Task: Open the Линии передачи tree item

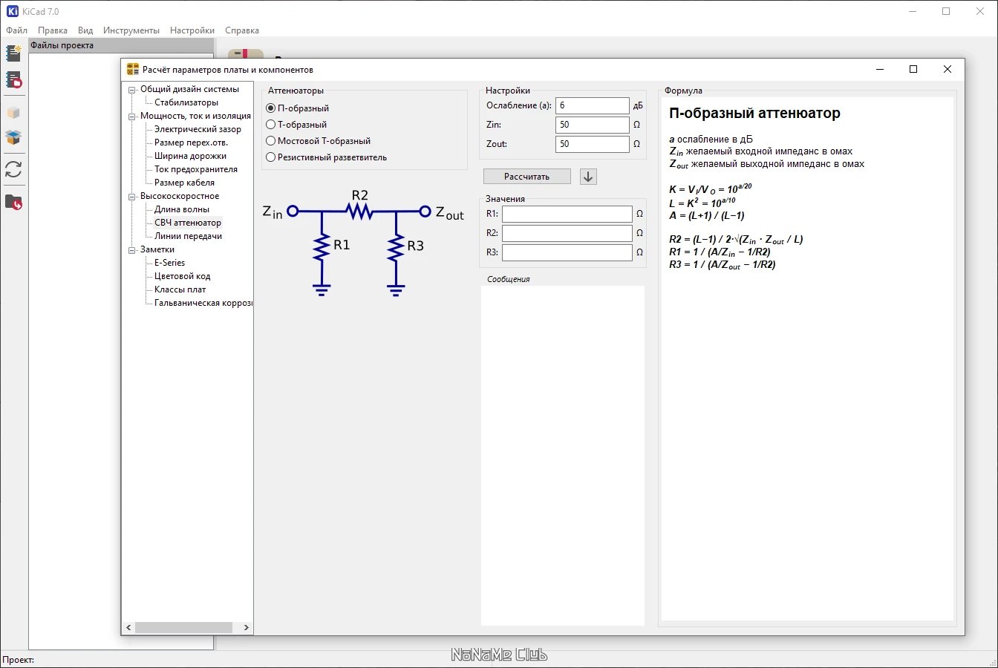Action: tap(188, 236)
